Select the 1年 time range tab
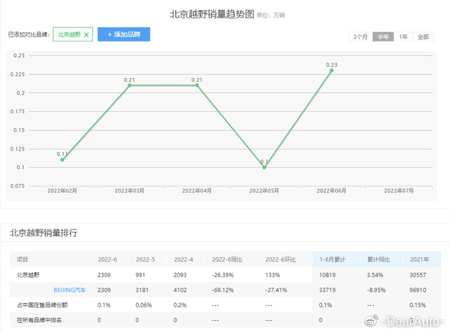 point(403,37)
